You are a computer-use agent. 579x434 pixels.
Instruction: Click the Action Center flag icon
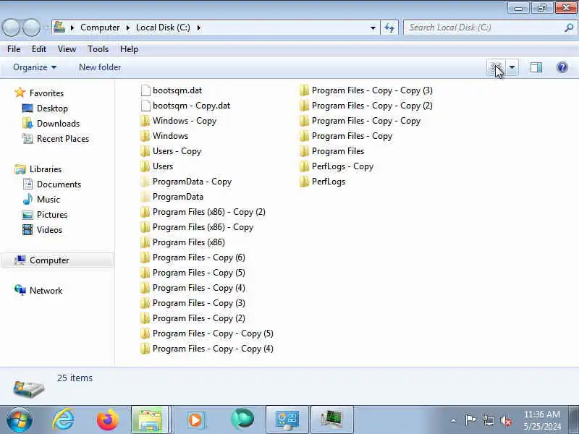(470, 420)
